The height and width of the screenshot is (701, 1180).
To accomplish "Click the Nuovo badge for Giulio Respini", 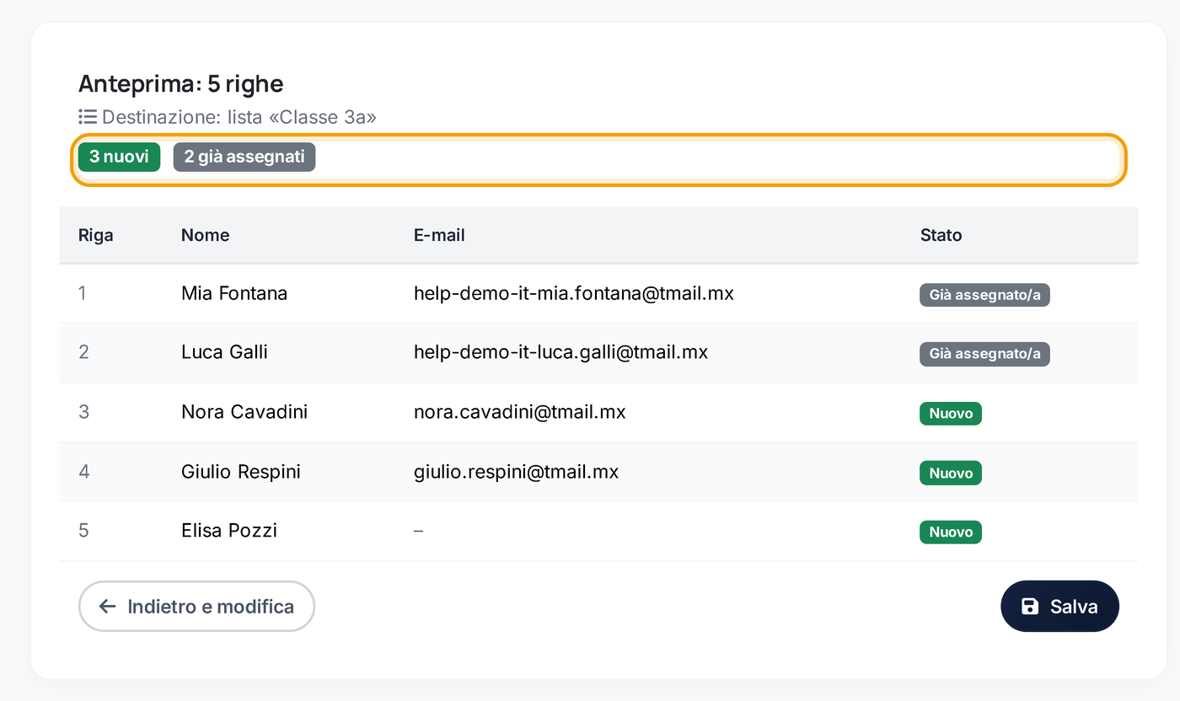I will [951, 474].
